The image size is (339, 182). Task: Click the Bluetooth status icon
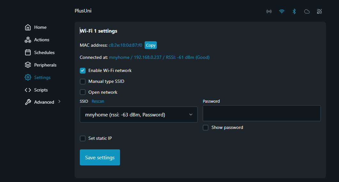point(294,12)
